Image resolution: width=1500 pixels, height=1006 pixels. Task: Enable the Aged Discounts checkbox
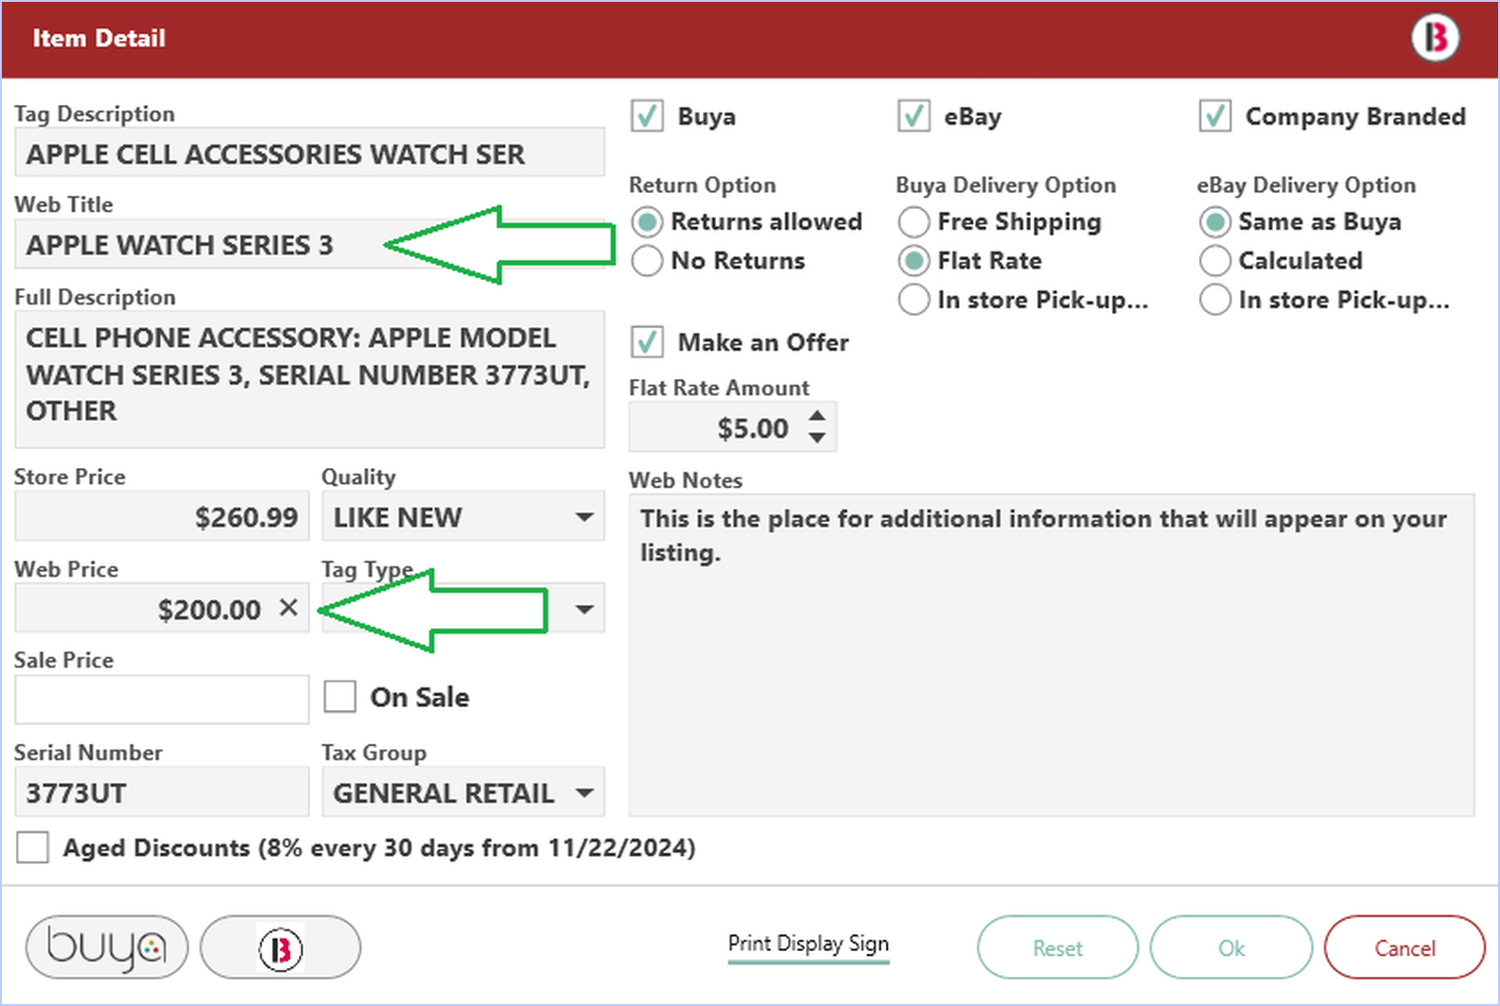tap(32, 847)
